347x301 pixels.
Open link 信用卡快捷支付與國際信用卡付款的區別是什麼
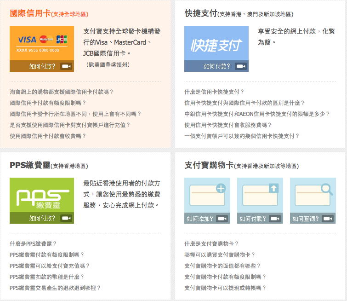(245, 103)
